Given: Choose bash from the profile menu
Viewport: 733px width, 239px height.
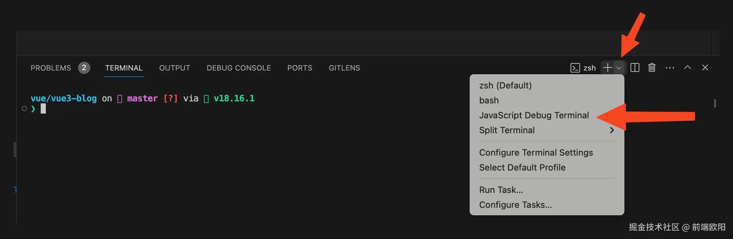Looking at the screenshot, I should coord(489,100).
